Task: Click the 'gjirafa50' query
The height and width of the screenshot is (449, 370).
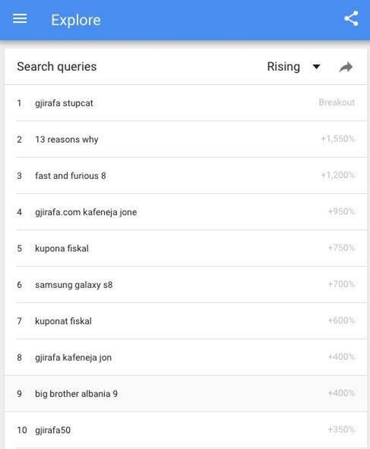Action: [x=52, y=430]
